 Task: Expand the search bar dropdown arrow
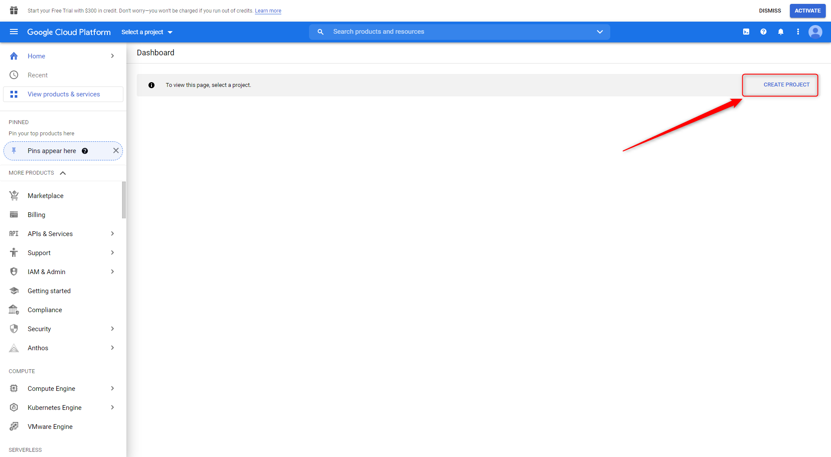click(600, 32)
